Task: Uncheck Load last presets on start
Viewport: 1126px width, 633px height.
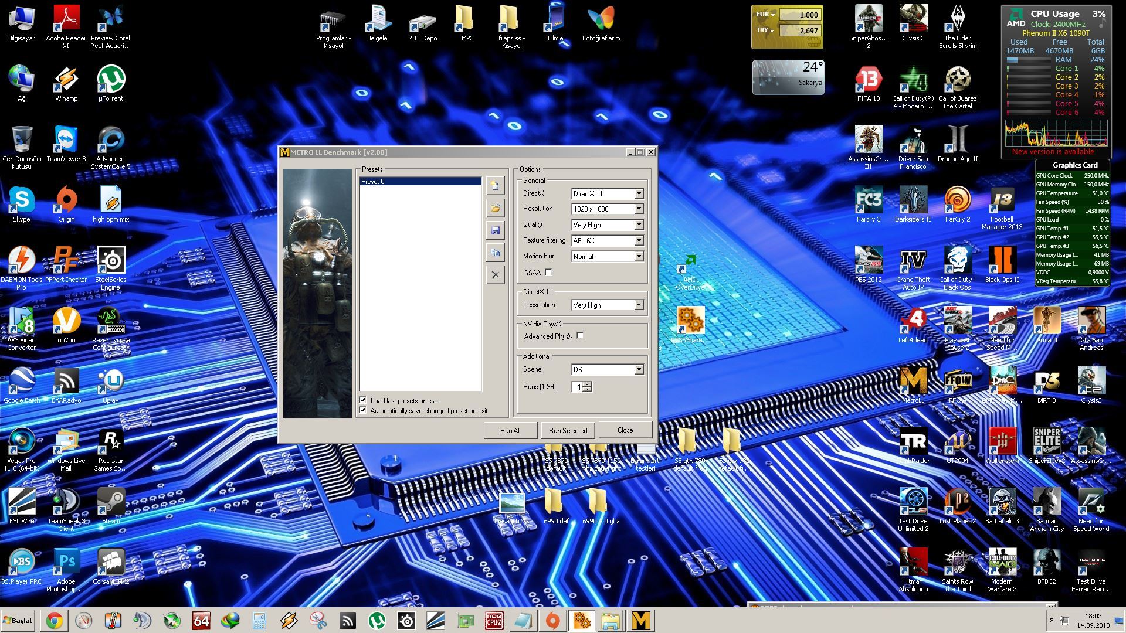Action: [363, 400]
